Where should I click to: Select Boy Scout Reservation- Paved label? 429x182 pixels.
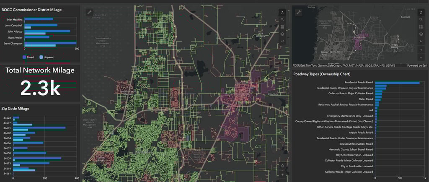click(x=356, y=144)
